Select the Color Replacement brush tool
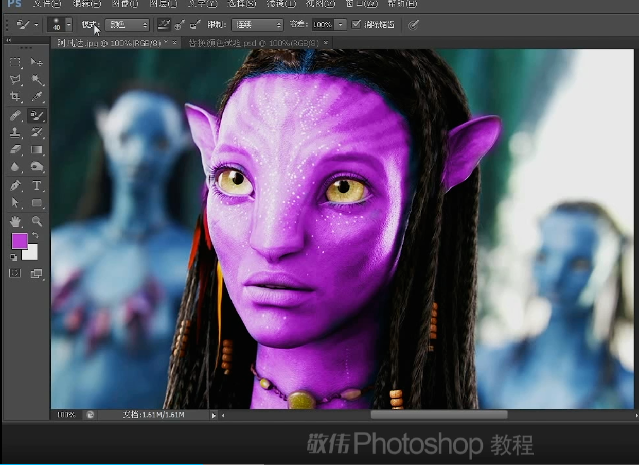The width and height of the screenshot is (639, 465). tap(37, 115)
